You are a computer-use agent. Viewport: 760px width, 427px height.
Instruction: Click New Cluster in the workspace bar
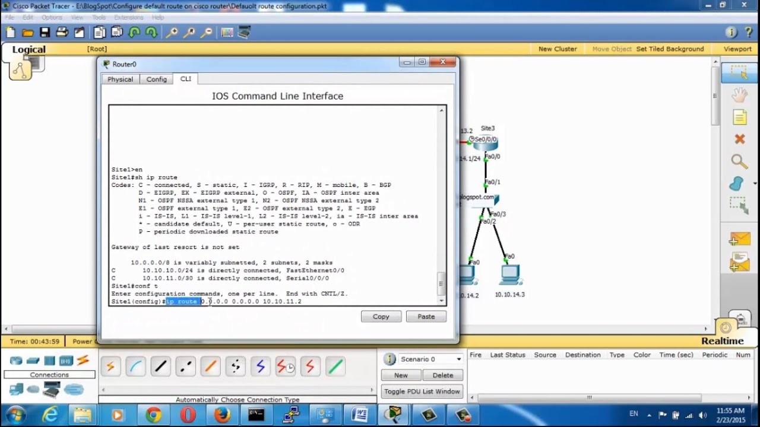click(x=558, y=49)
